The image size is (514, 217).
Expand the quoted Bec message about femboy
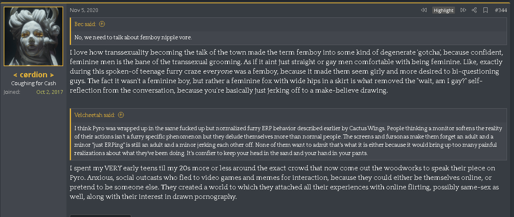289,37
